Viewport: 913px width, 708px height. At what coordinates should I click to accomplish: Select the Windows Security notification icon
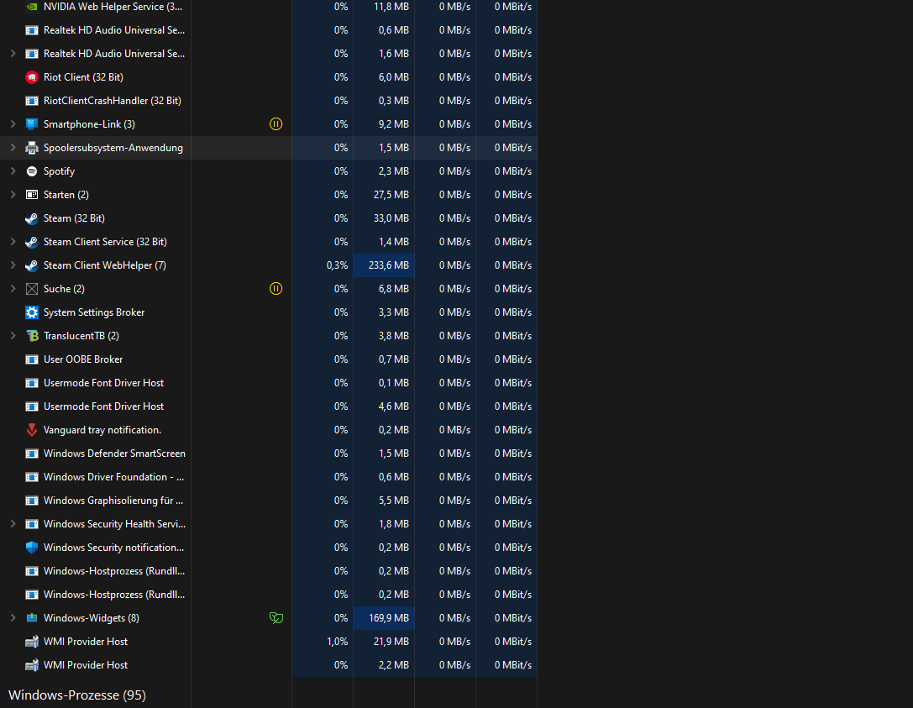coord(31,547)
